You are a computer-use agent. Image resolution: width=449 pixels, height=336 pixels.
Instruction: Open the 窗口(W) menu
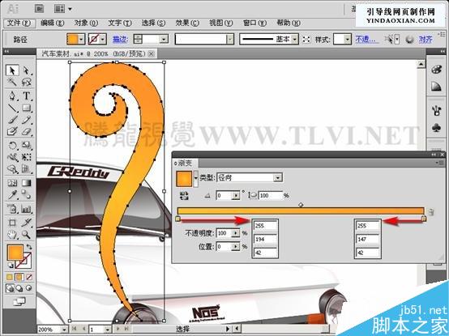[254, 23]
